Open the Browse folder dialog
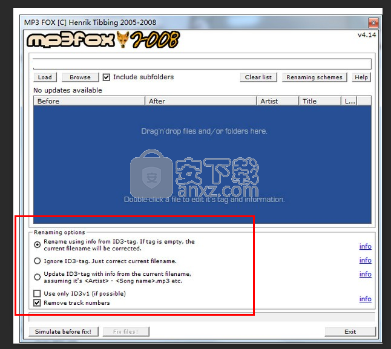 (x=80, y=77)
